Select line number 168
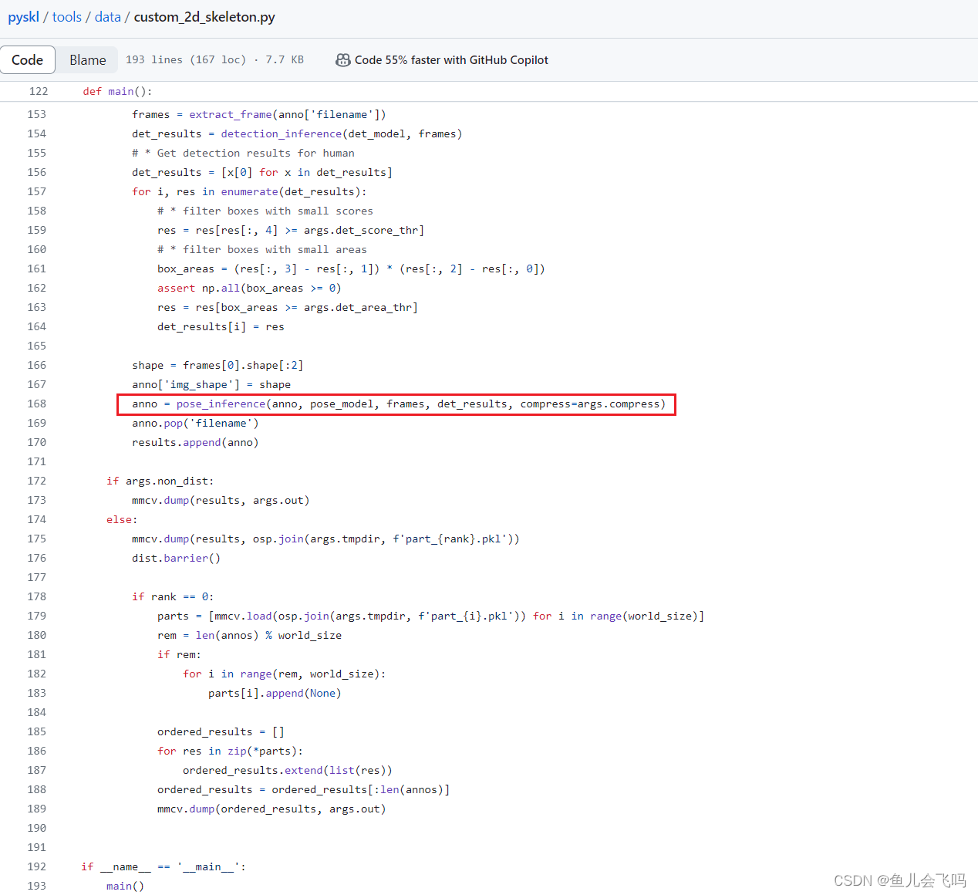 pos(36,404)
